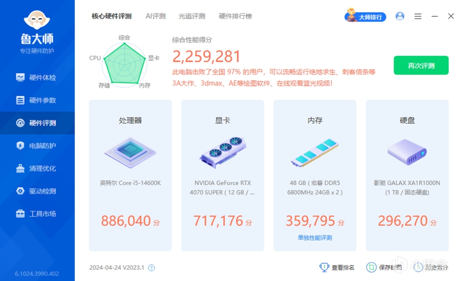461x281 pixels.
Task: Click the 2024-04-24 V2023.1 version text
Action: click(x=117, y=268)
